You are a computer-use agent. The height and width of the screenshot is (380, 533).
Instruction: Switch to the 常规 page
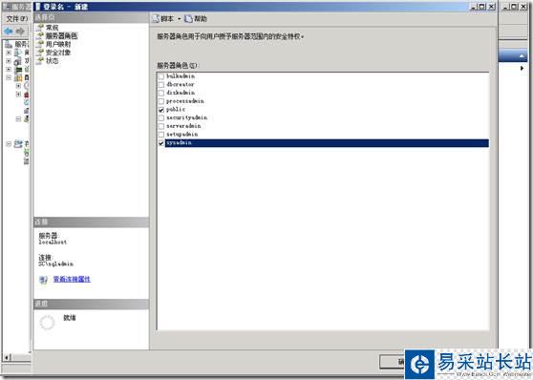click(52, 28)
